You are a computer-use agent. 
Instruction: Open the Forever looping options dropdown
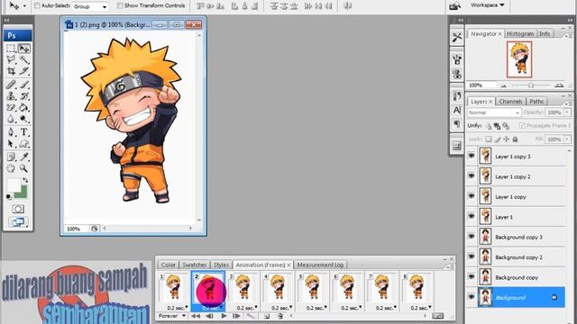(172, 316)
